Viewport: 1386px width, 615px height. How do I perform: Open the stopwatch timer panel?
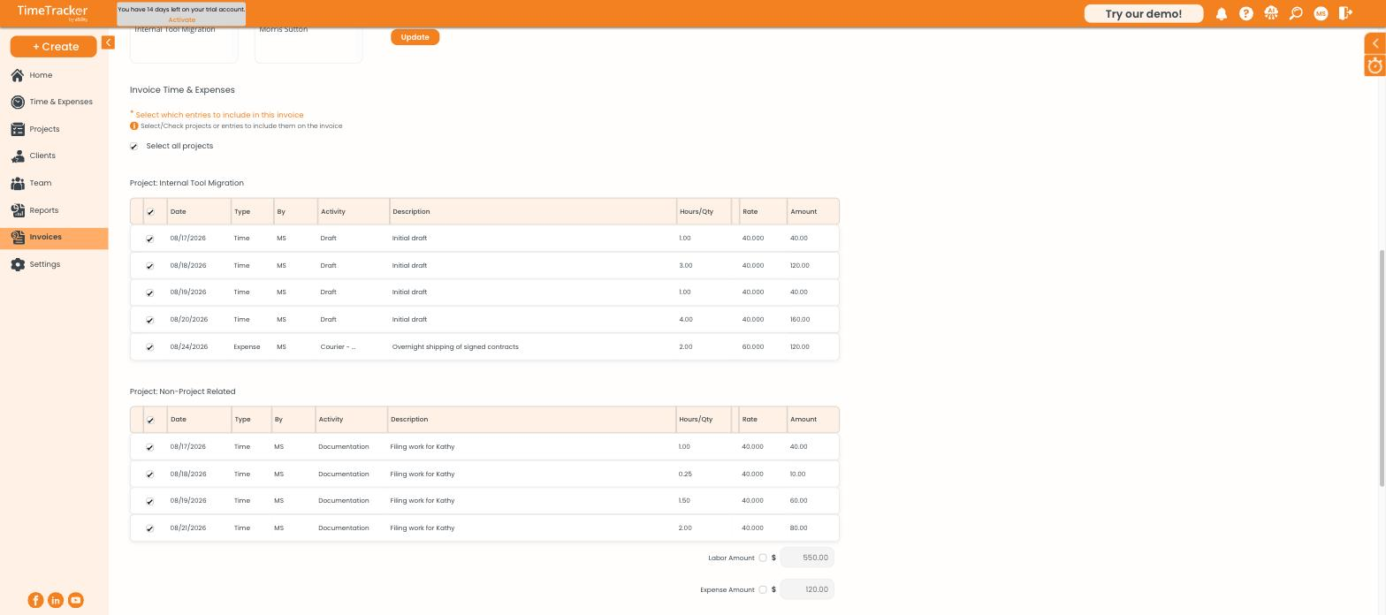1375,66
